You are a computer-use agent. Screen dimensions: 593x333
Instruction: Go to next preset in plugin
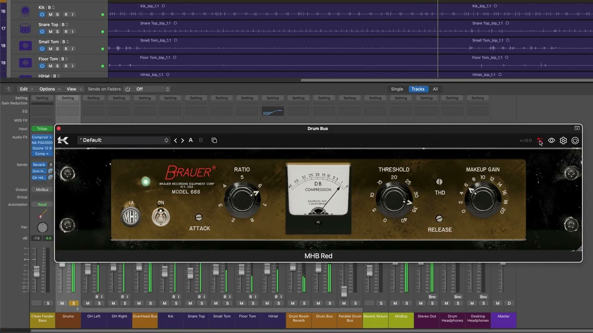pos(183,140)
